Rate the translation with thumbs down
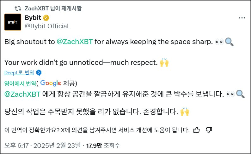Viewport: 251px width, 154px height. click(209, 130)
